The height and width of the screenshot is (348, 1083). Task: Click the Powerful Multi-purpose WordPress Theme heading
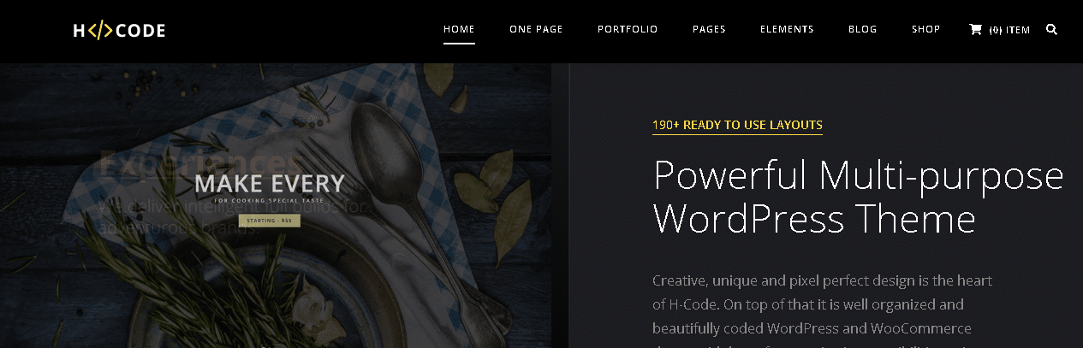tap(858, 198)
